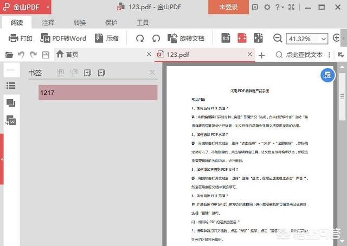
Task: Open the convert-to-Word sidebar icon
Action: pyautogui.click(x=11, y=120)
